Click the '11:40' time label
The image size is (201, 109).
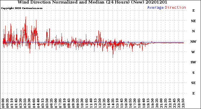tap(91, 103)
